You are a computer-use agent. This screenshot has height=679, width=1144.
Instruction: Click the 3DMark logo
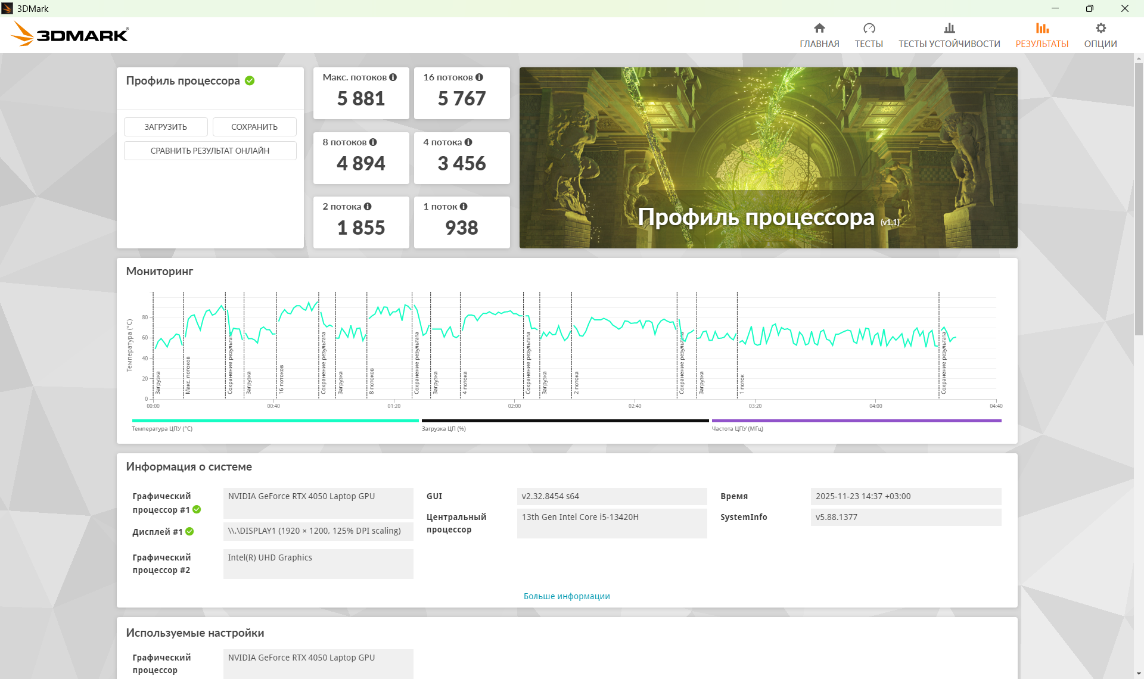pyautogui.click(x=70, y=34)
